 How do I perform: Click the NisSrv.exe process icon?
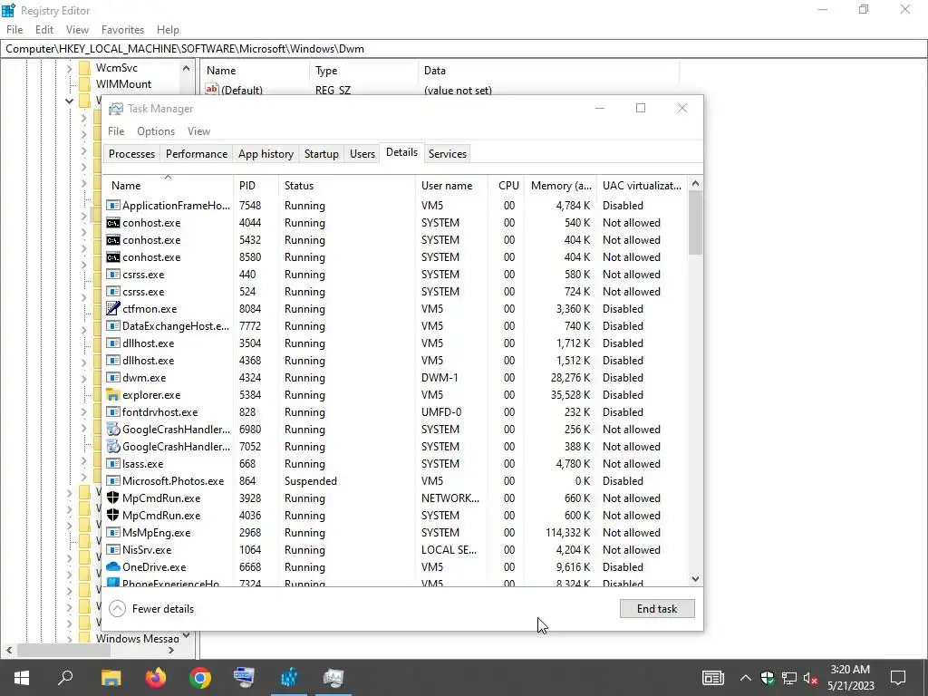tap(112, 550)
